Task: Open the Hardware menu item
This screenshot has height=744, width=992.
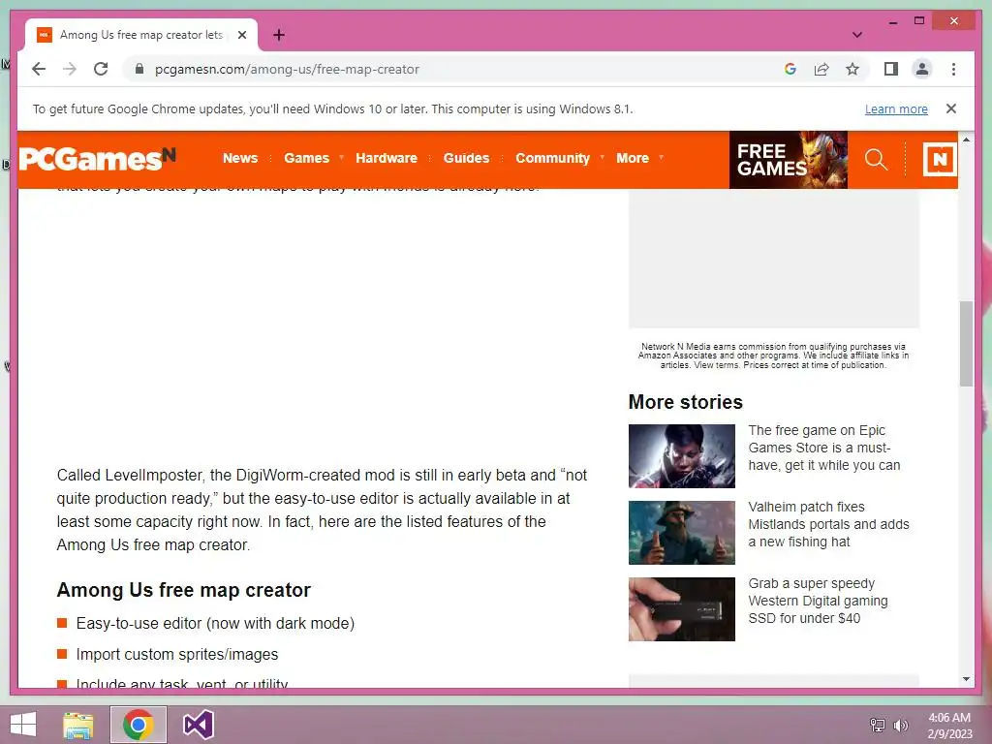Action: 387,158
